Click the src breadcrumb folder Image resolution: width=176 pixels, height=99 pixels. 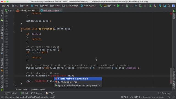click(15, 5)
